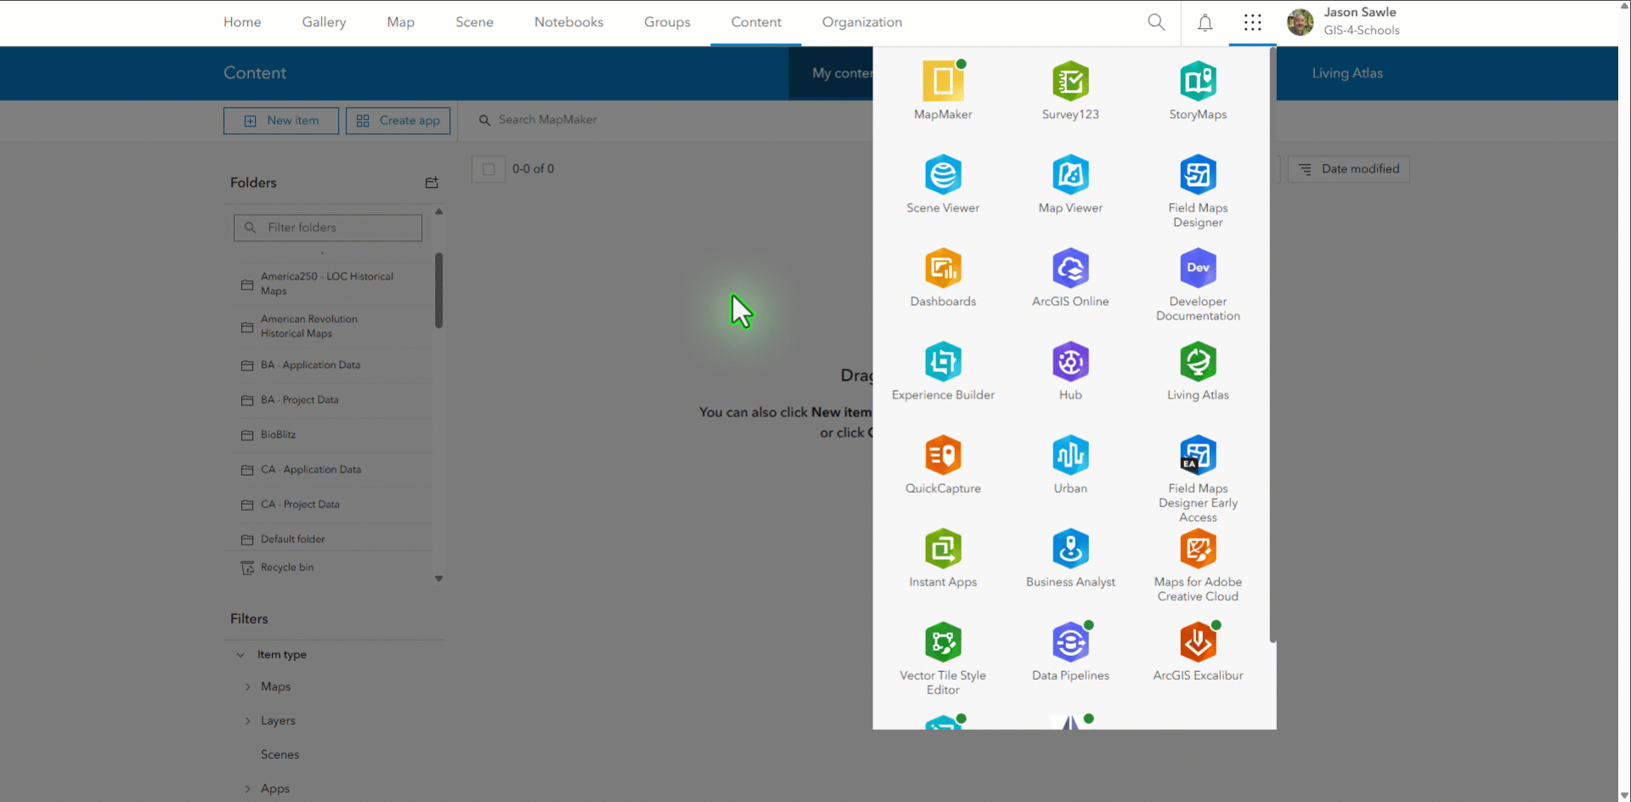Expand the Apps filter category

click(x=248, y=788)
